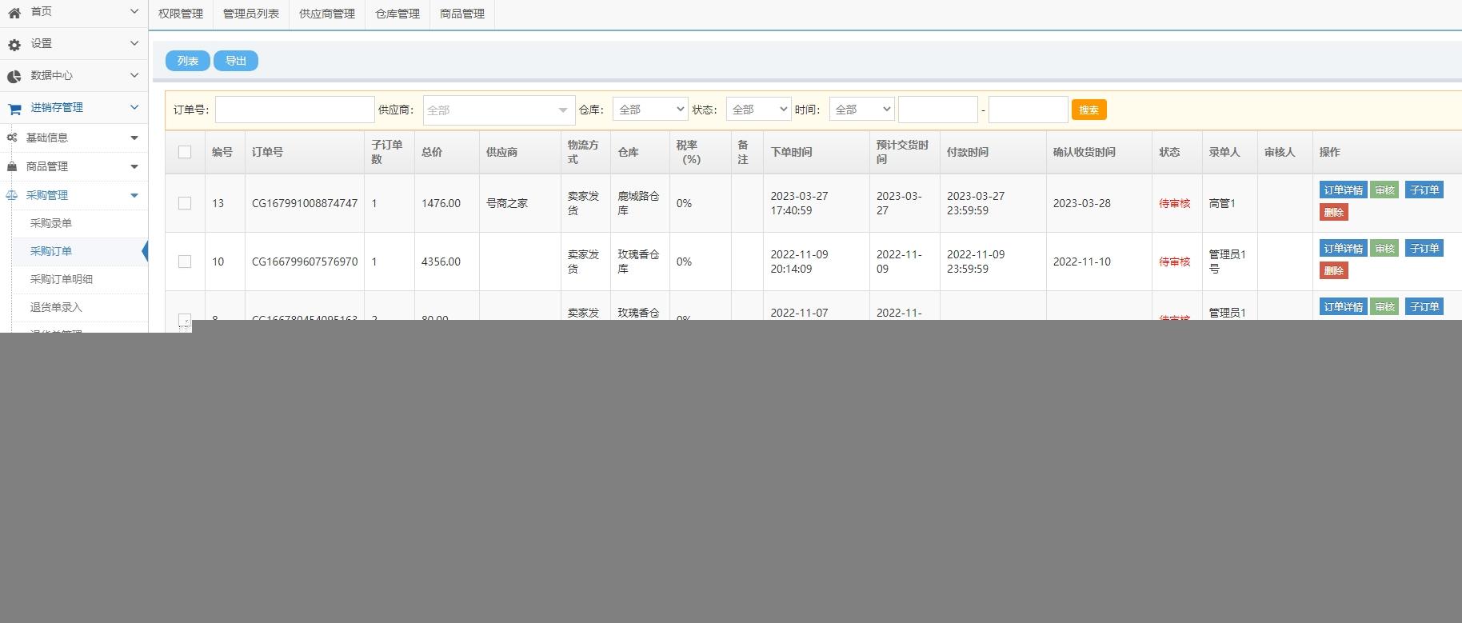Click the shopping cart icon for 进销存管理
Image resolution: width=1462 pixels, height=623 pixels.
tap(14, 109)
